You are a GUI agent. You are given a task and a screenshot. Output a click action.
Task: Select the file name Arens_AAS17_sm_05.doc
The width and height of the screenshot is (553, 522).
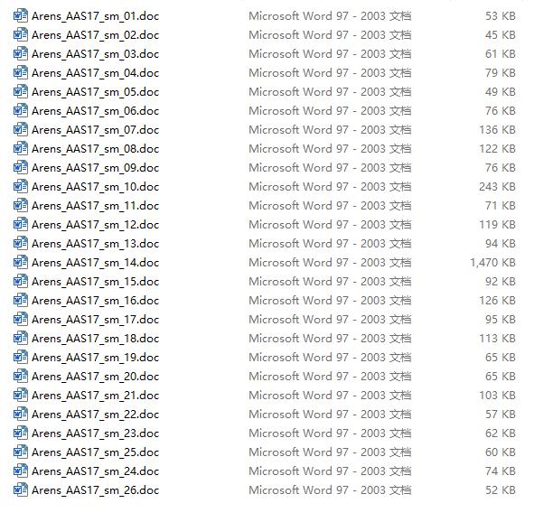coord(95,92)
